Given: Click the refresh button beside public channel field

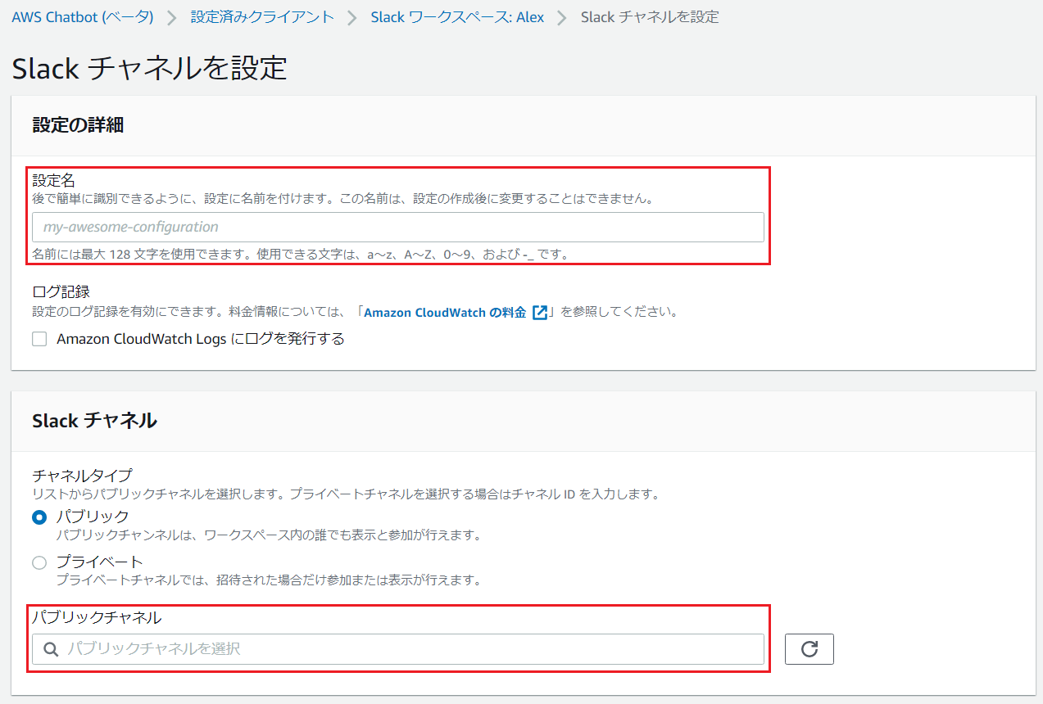Looking at the screenshot, I should (x=809, y=649).
